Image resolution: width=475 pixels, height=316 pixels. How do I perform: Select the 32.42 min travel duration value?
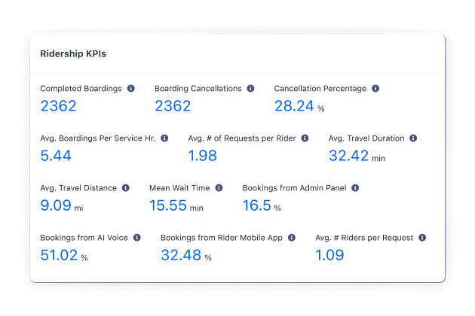click(357, 156)
